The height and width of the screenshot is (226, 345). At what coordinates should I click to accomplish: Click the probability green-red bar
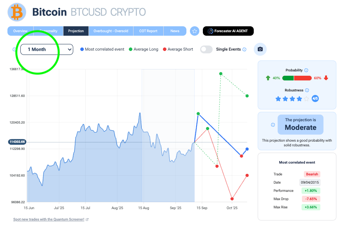[x=297, y=78]
